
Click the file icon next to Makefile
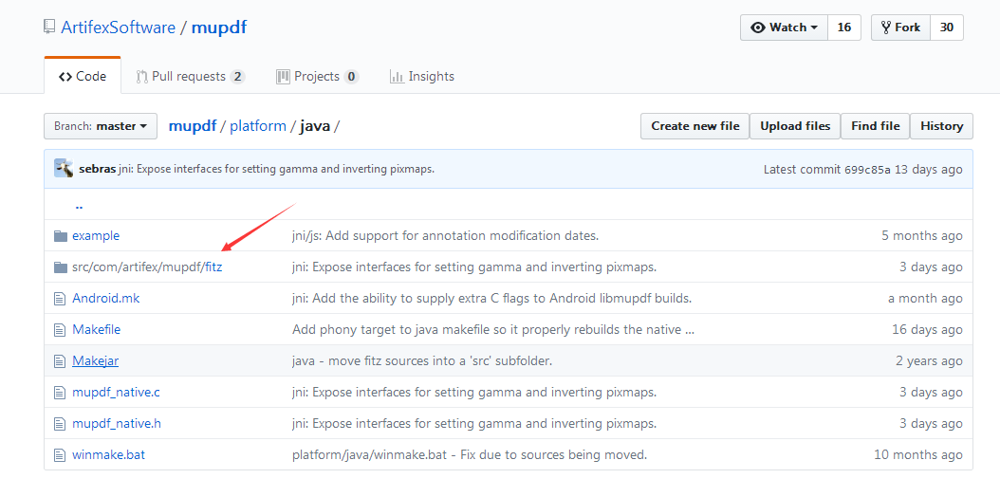(x=60, y=329)
